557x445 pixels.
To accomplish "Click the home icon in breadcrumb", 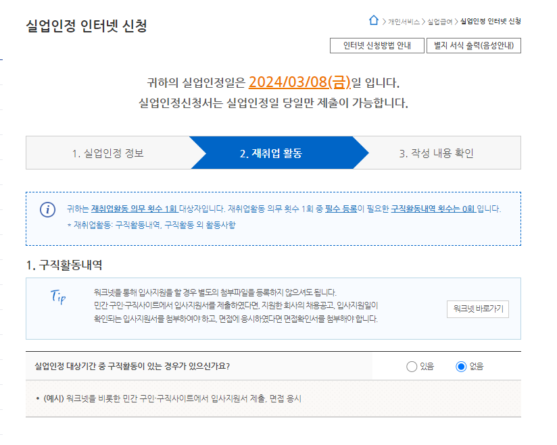I will pyautogui.click(x=373, y=20).
